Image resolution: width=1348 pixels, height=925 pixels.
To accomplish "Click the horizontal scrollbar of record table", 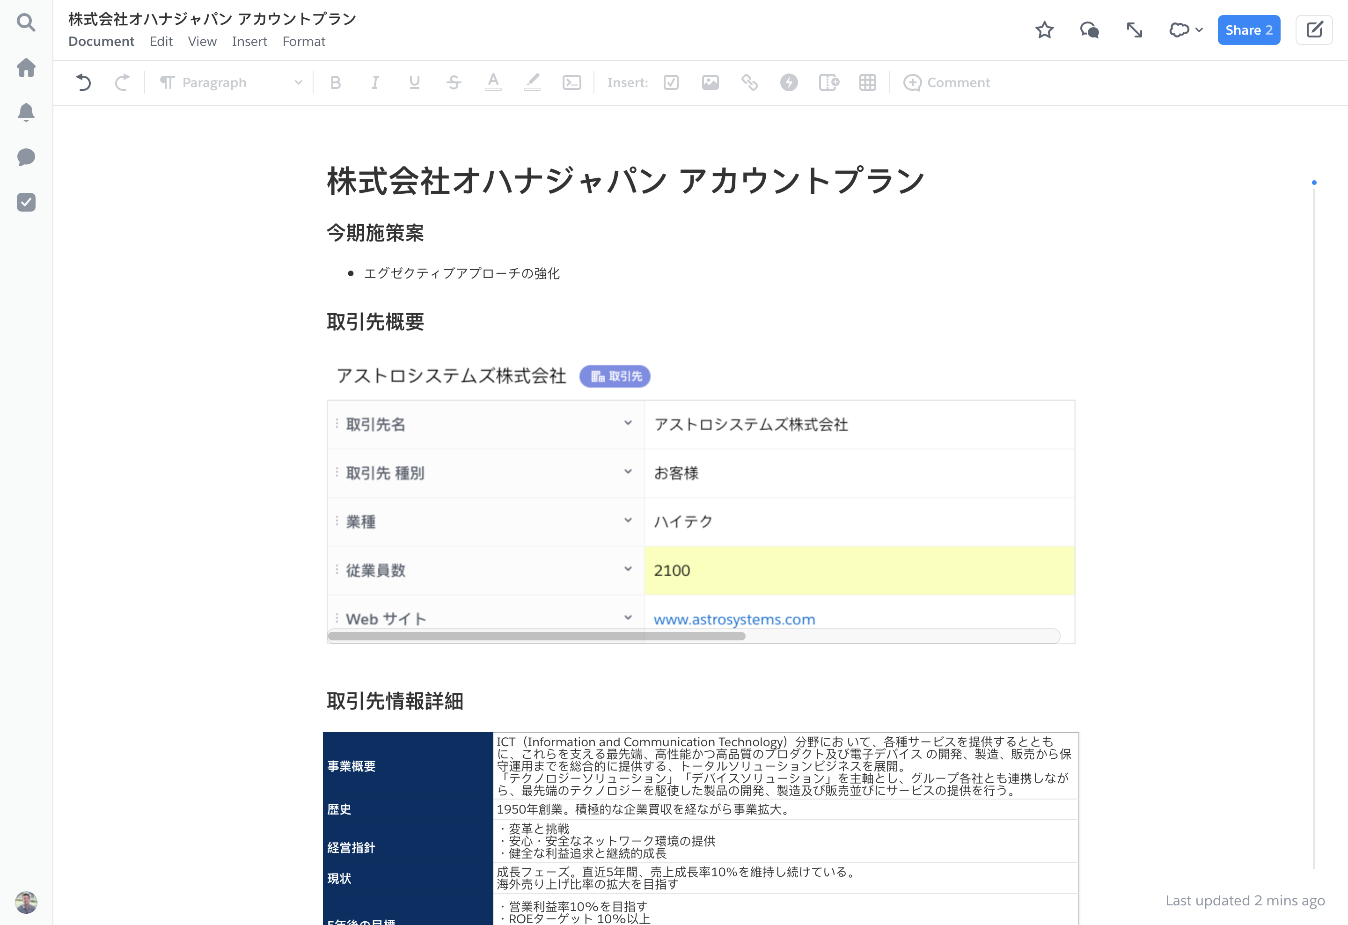I will (536, 636).
